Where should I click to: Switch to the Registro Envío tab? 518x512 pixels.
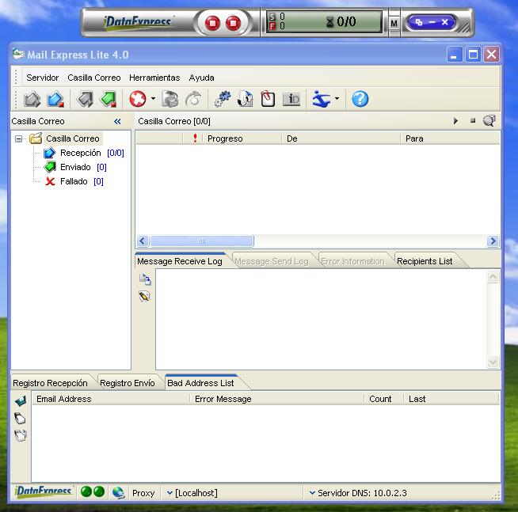click(128, 383)
